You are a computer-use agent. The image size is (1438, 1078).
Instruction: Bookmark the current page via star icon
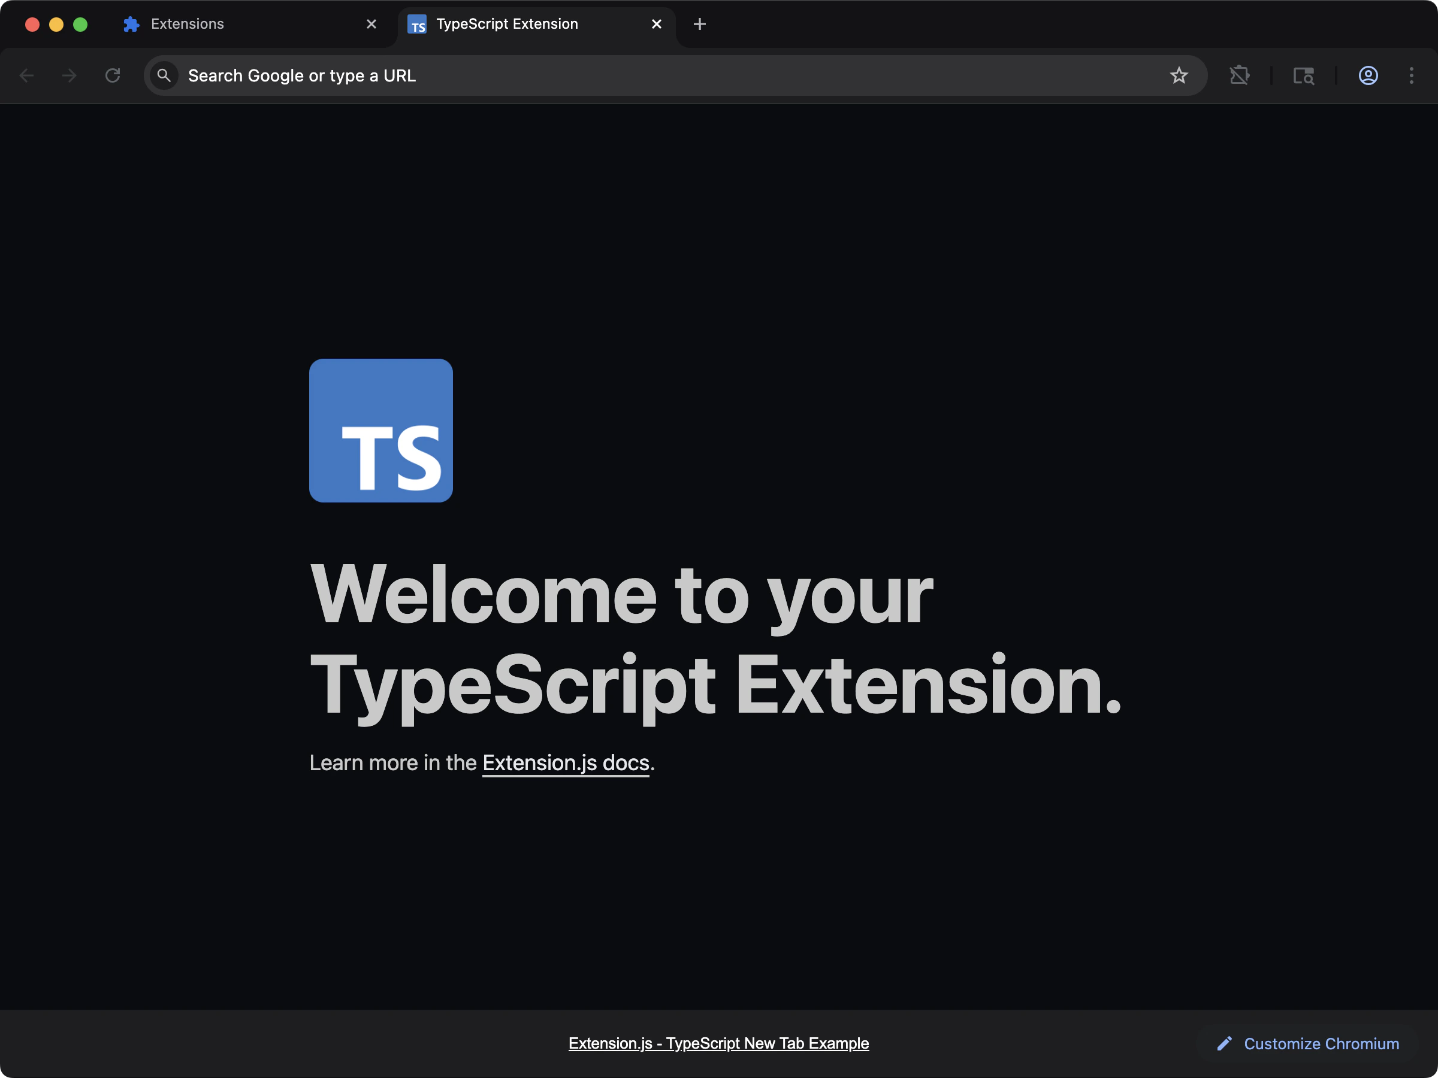1179,75
